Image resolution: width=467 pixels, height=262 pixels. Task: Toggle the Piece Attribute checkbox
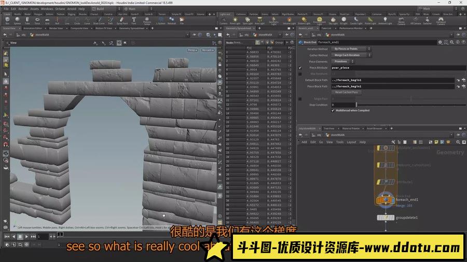coord(300,68)
